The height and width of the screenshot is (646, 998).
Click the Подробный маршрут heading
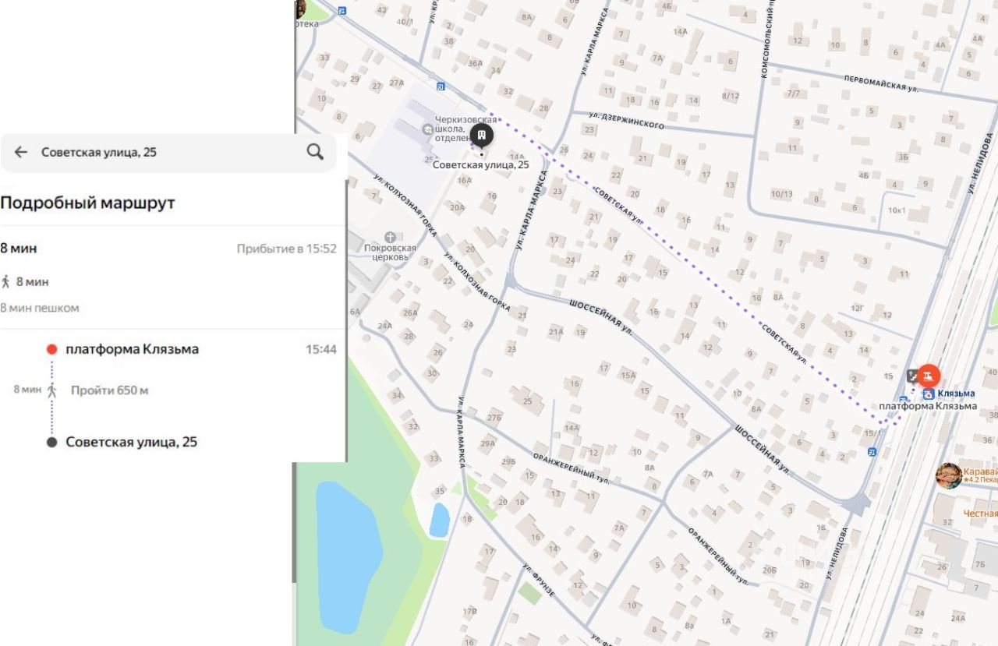tap(87, 203)
